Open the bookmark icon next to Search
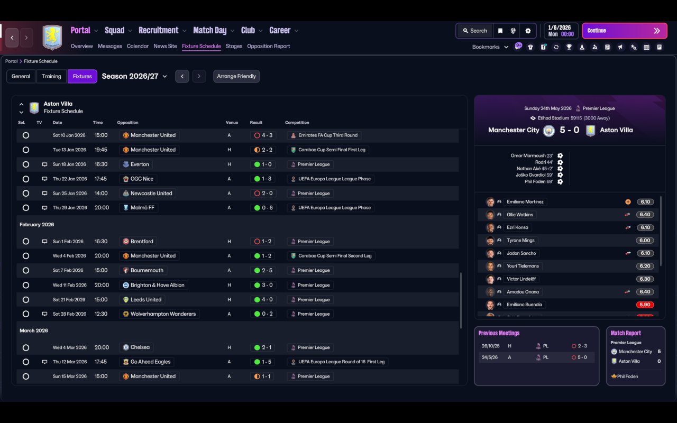The image size is (677, 423). tap(500, 31)
